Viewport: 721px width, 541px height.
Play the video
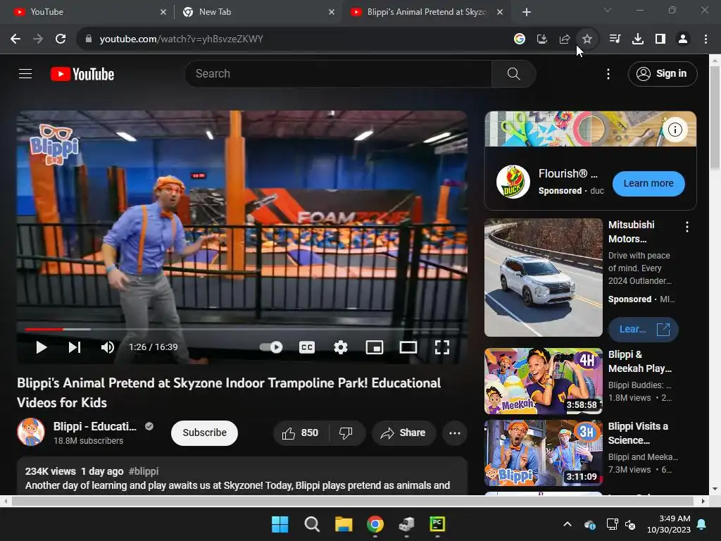(42, 347)
